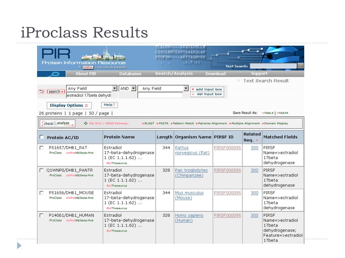Click the Help button
The width and height of the screenshot is (345, 258).
pyautogui.click(x=109, y=105)
